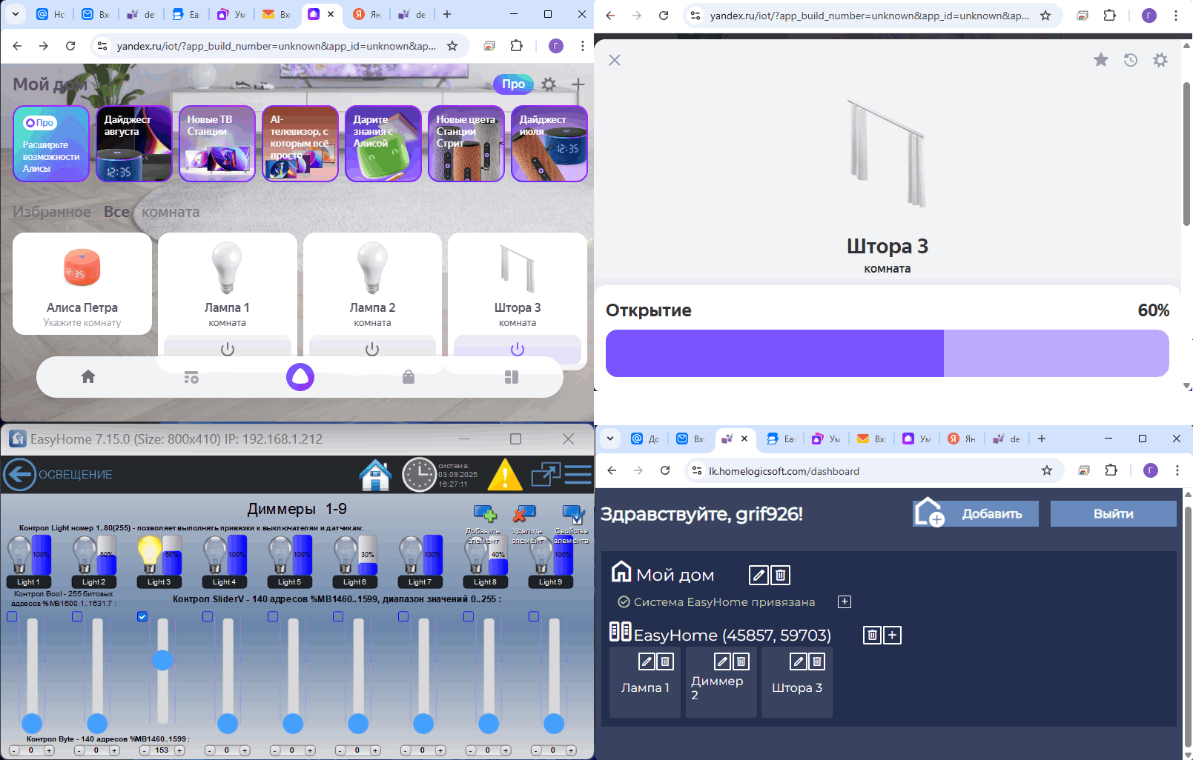Image resolution: width=1193 pixels, height=760 pixels.
Task: Open tab search dropdown in homelogicsoft Chrome window
Action: [610, 439]
